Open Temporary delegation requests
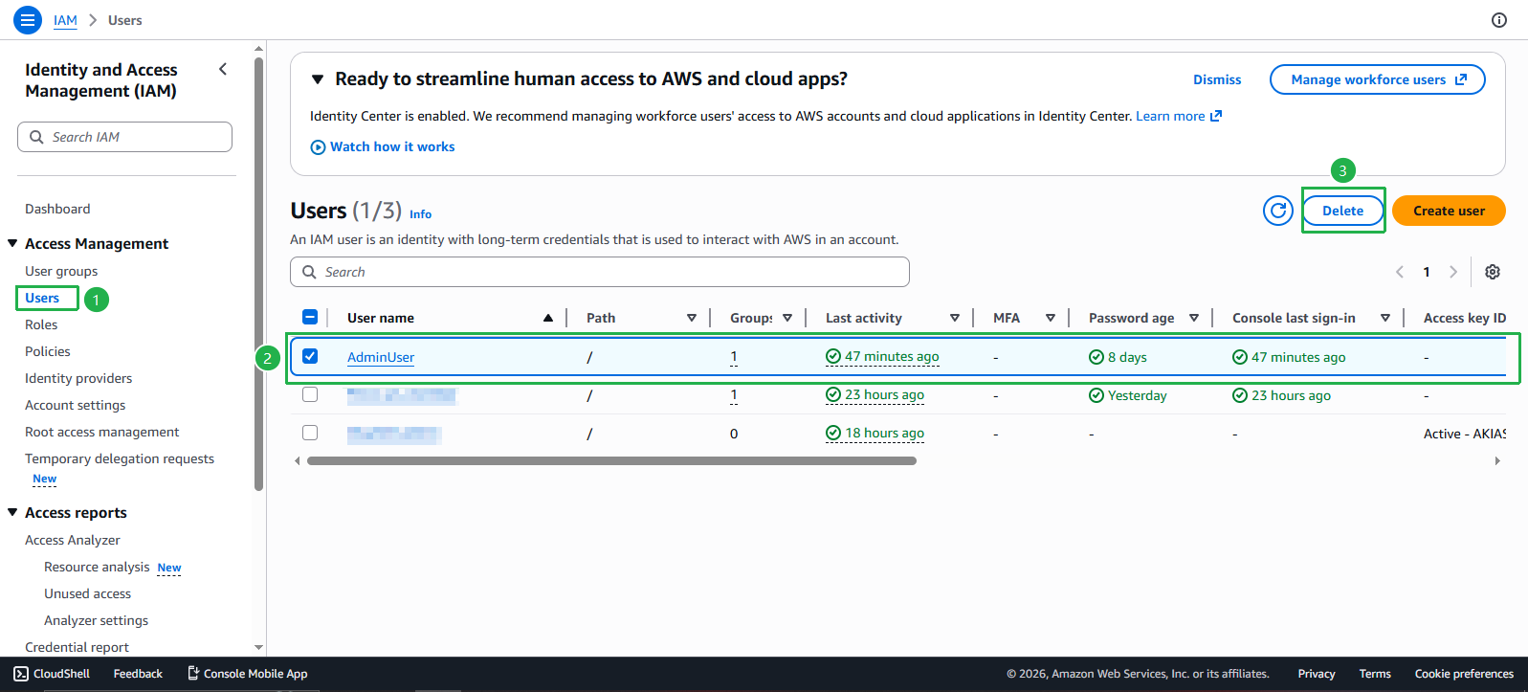 point(120,458)
